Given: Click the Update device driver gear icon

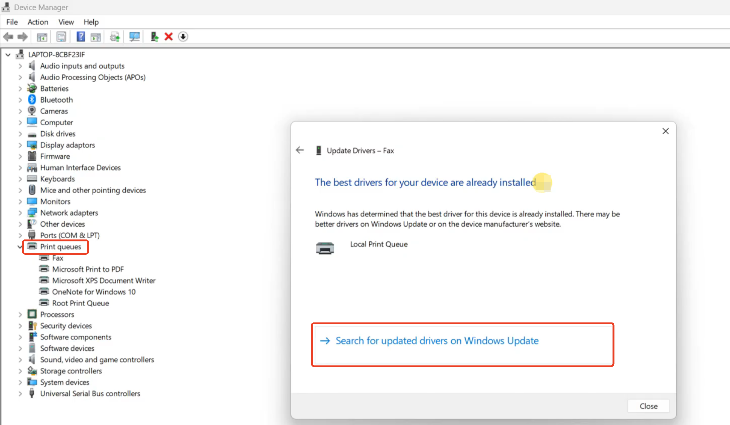Looking at the screenshot, I should click(115, 37).
